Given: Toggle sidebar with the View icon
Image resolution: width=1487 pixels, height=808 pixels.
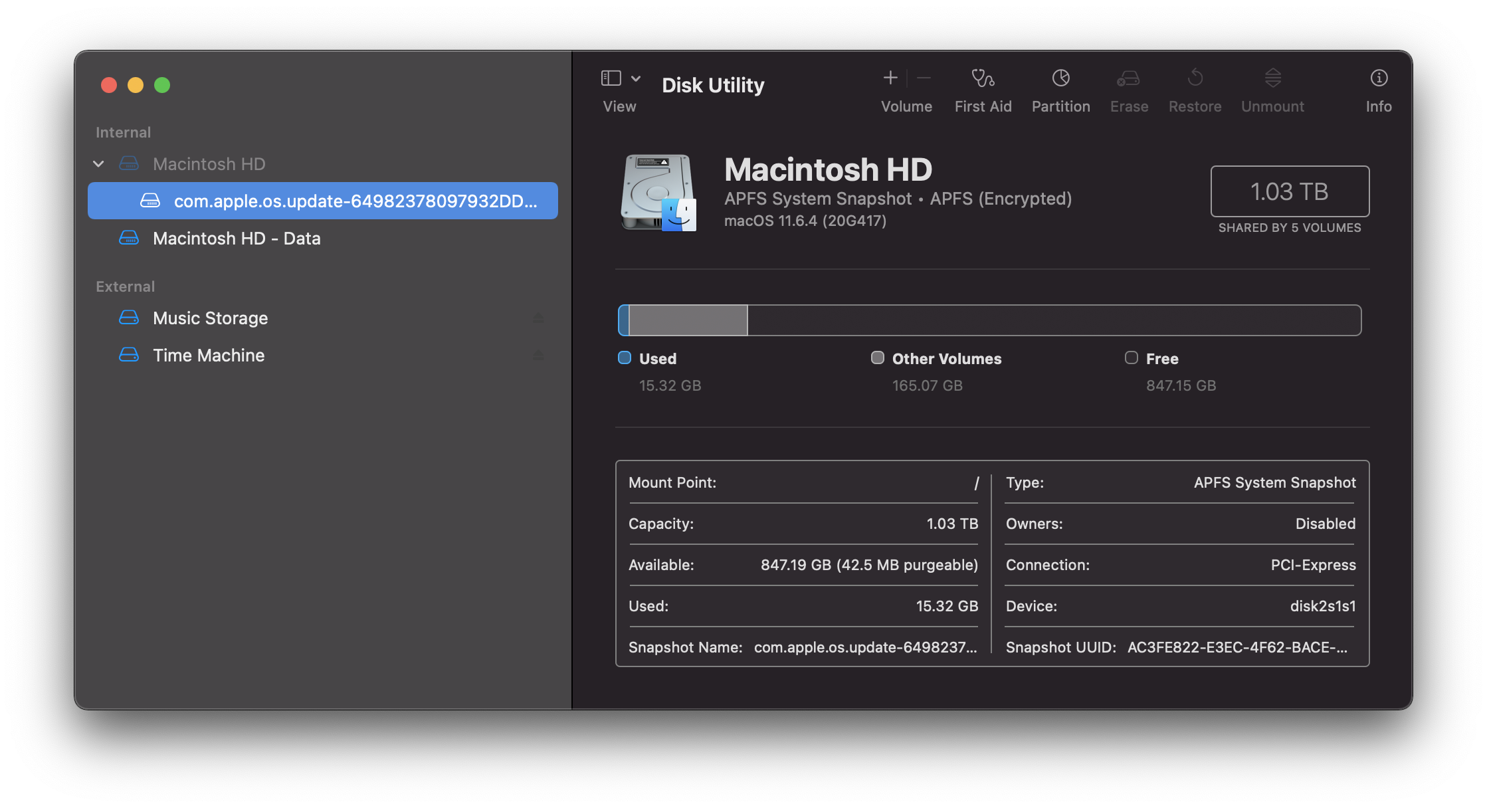Looking at the screenshot, I should point(611,78).
